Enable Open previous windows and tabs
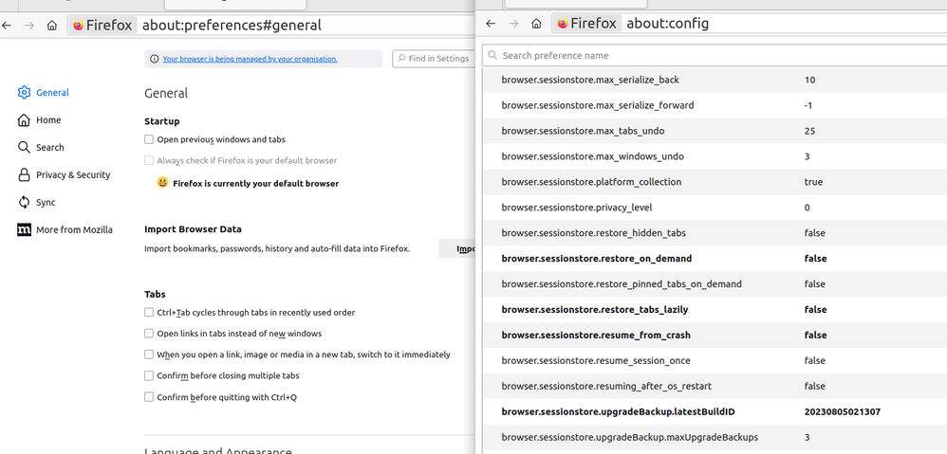 149,139
